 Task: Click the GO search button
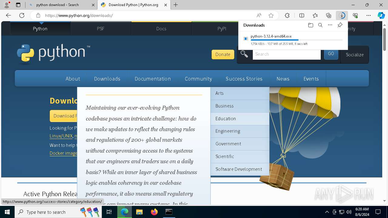331,54
